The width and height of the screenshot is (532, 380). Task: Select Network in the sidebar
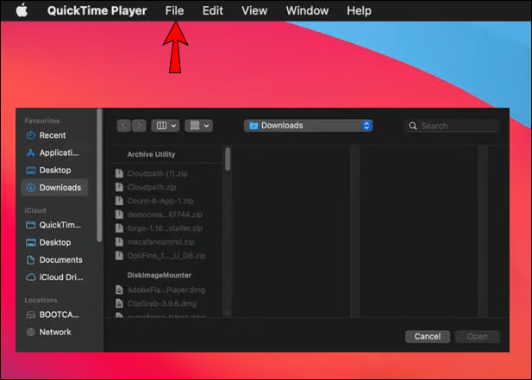pyautogui.click(x=54, y=333)
